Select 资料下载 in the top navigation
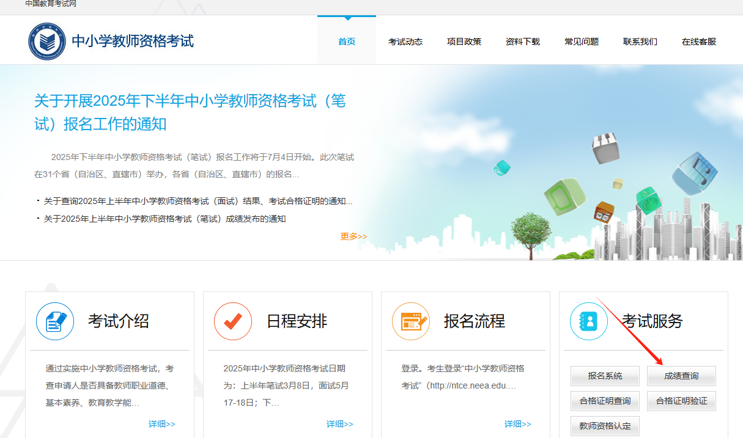This screenshot has height=438, width=743. 523,42
